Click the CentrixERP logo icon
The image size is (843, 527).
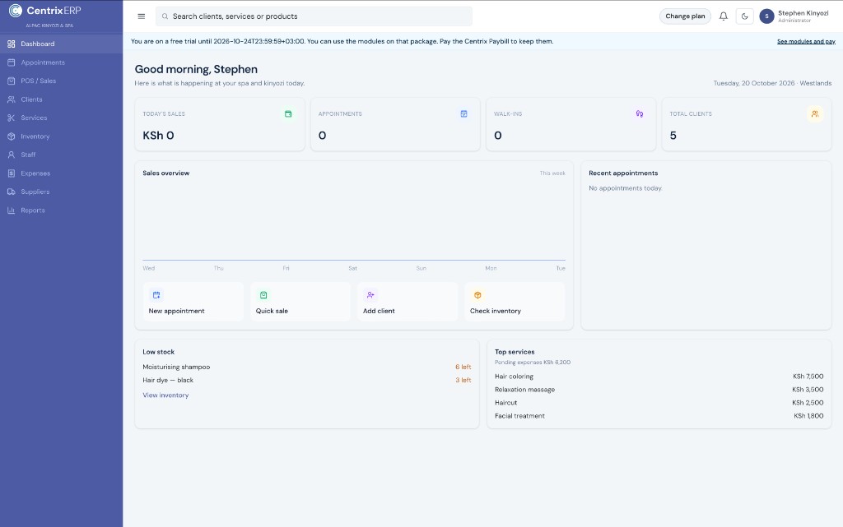click(16, 10)
